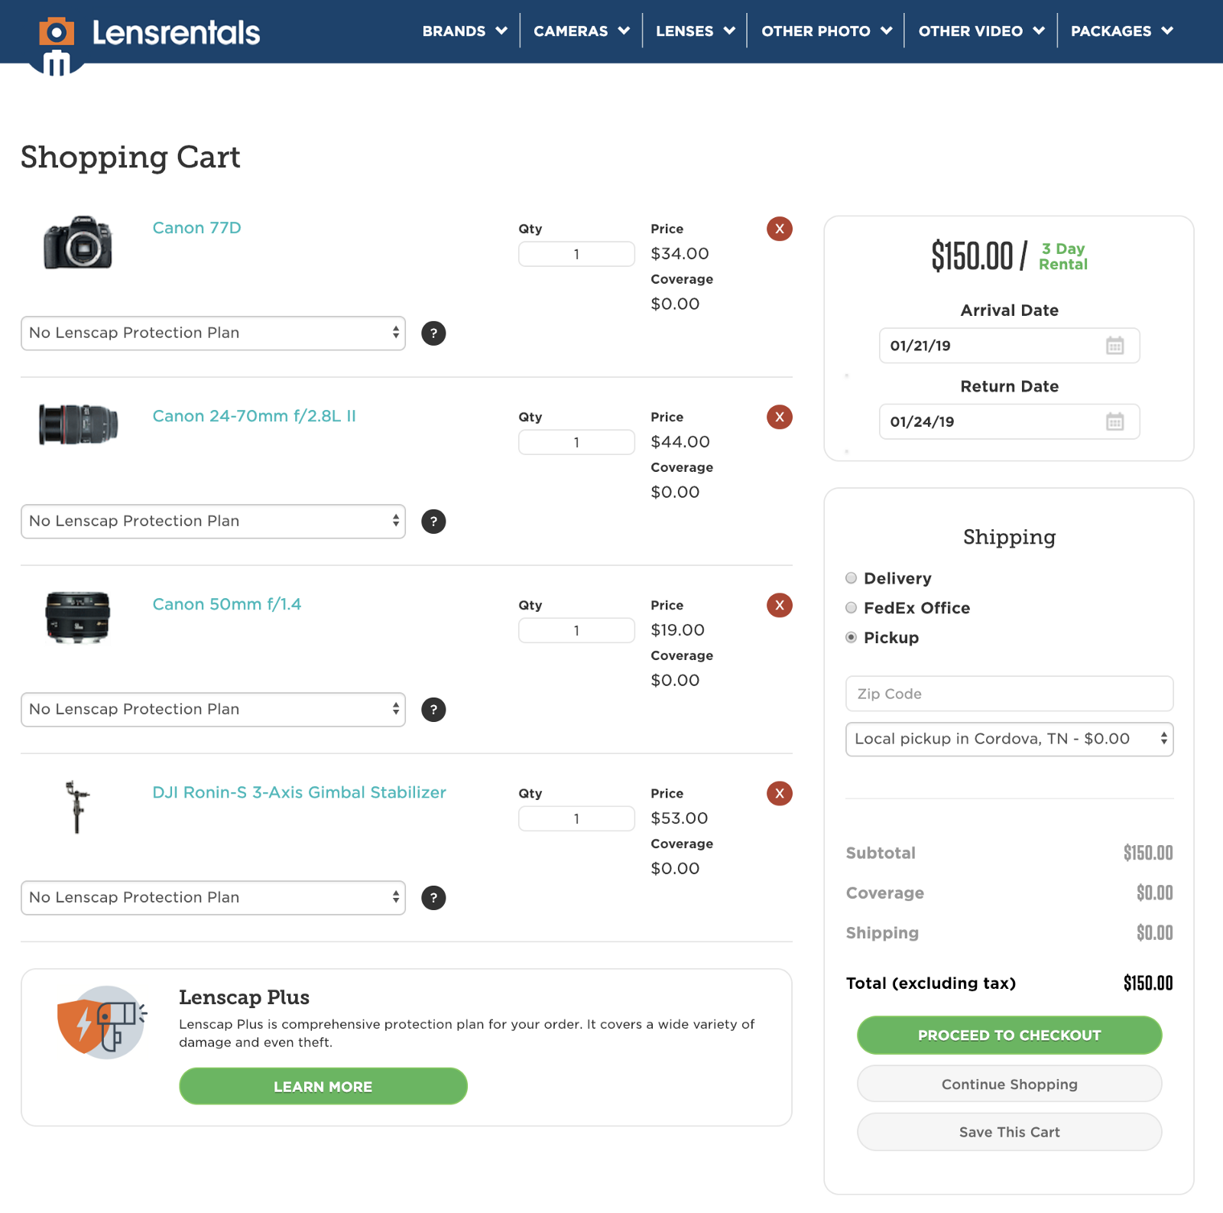Show protection plan help for Canon 50mm
The width and height of the screenshot is (1223, 1213).
(x=433, y=710)
